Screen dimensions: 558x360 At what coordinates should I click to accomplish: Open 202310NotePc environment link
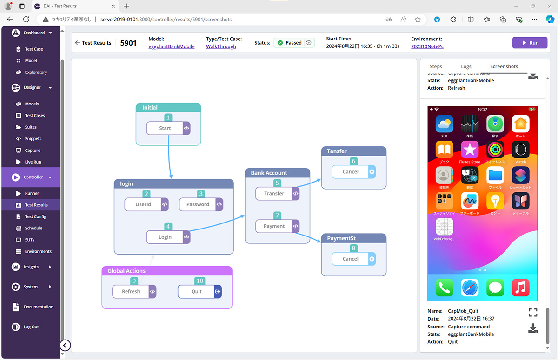(x=427, y=46)
